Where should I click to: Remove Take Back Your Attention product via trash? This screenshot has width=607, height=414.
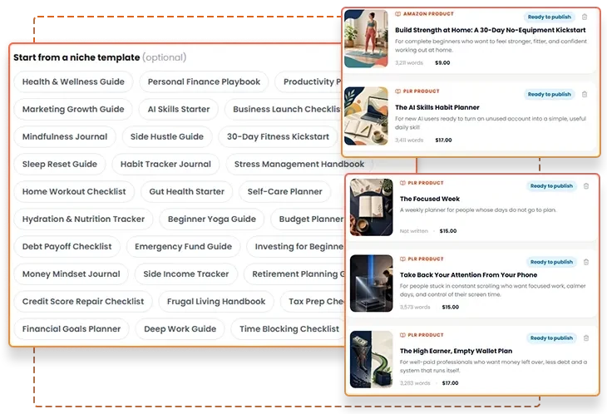(x=586, y=262)
